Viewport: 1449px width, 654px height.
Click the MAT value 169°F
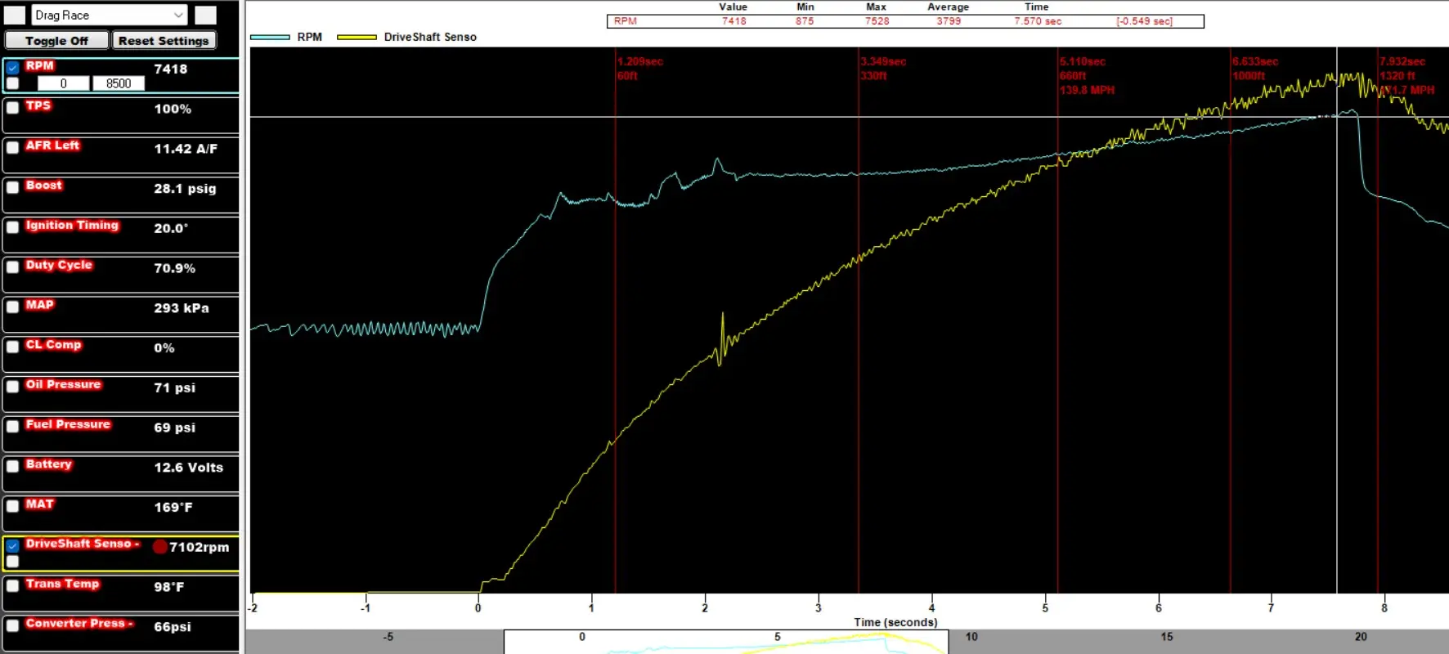[173, 508]
